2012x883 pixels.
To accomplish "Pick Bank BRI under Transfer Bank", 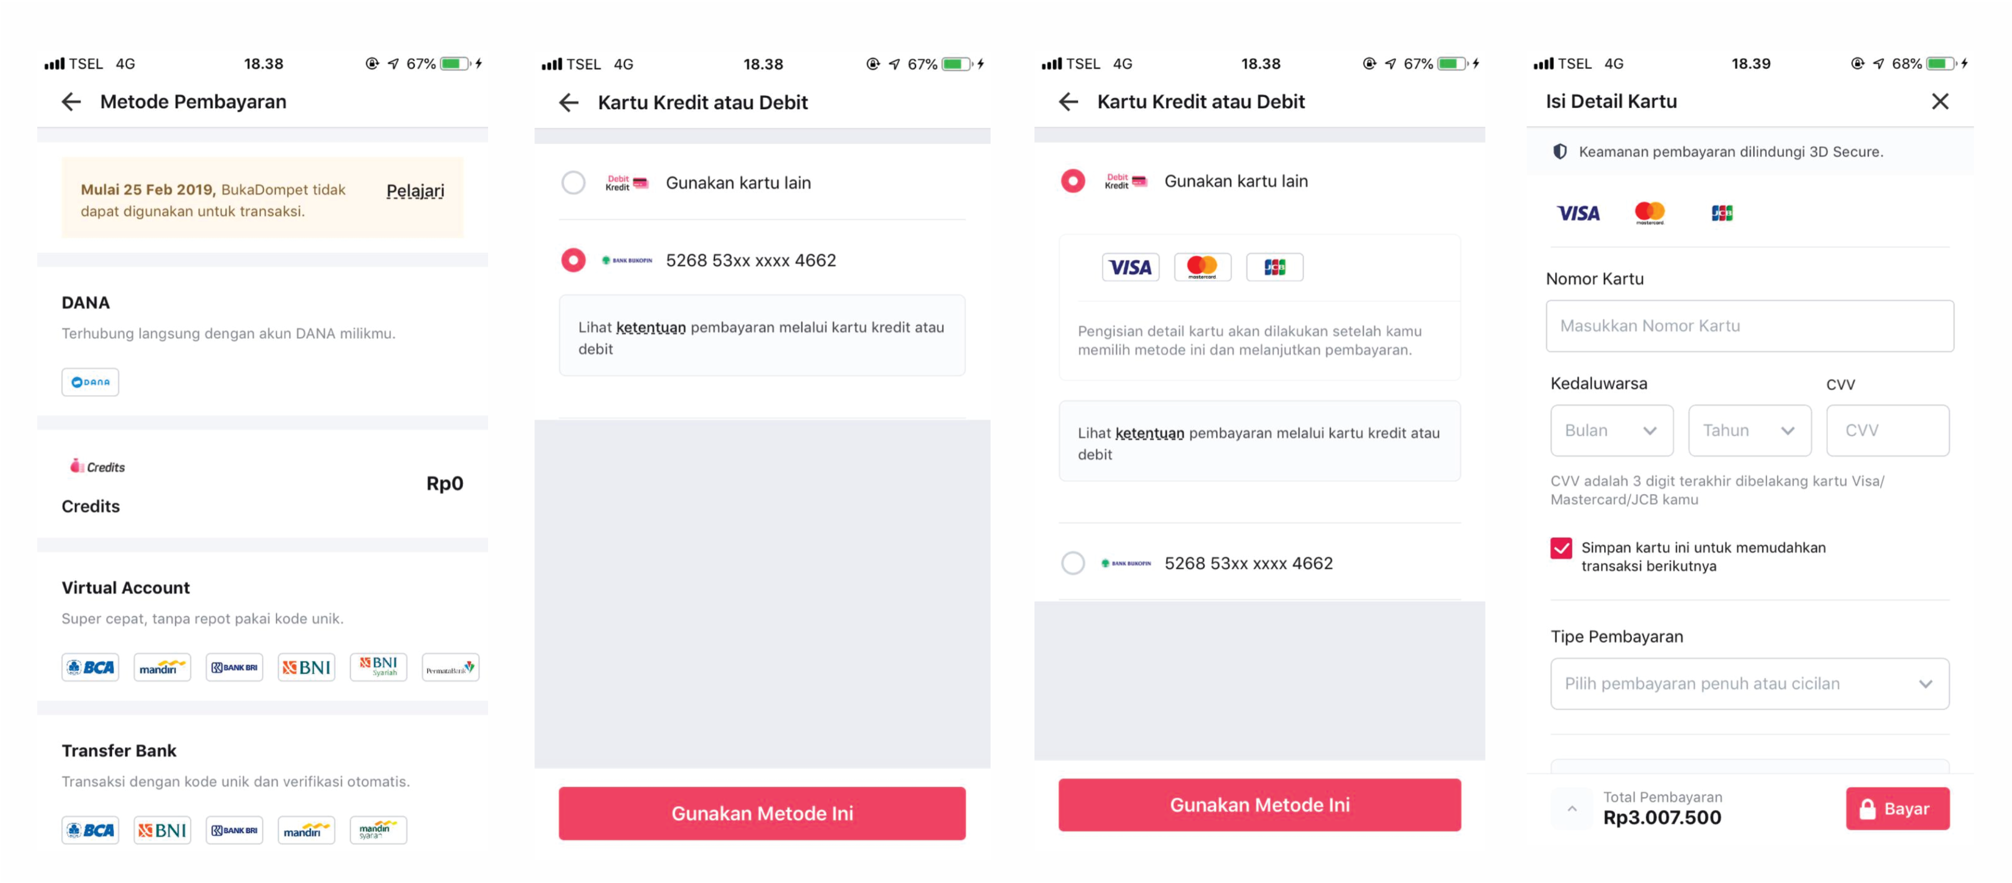I will (234, 830).
